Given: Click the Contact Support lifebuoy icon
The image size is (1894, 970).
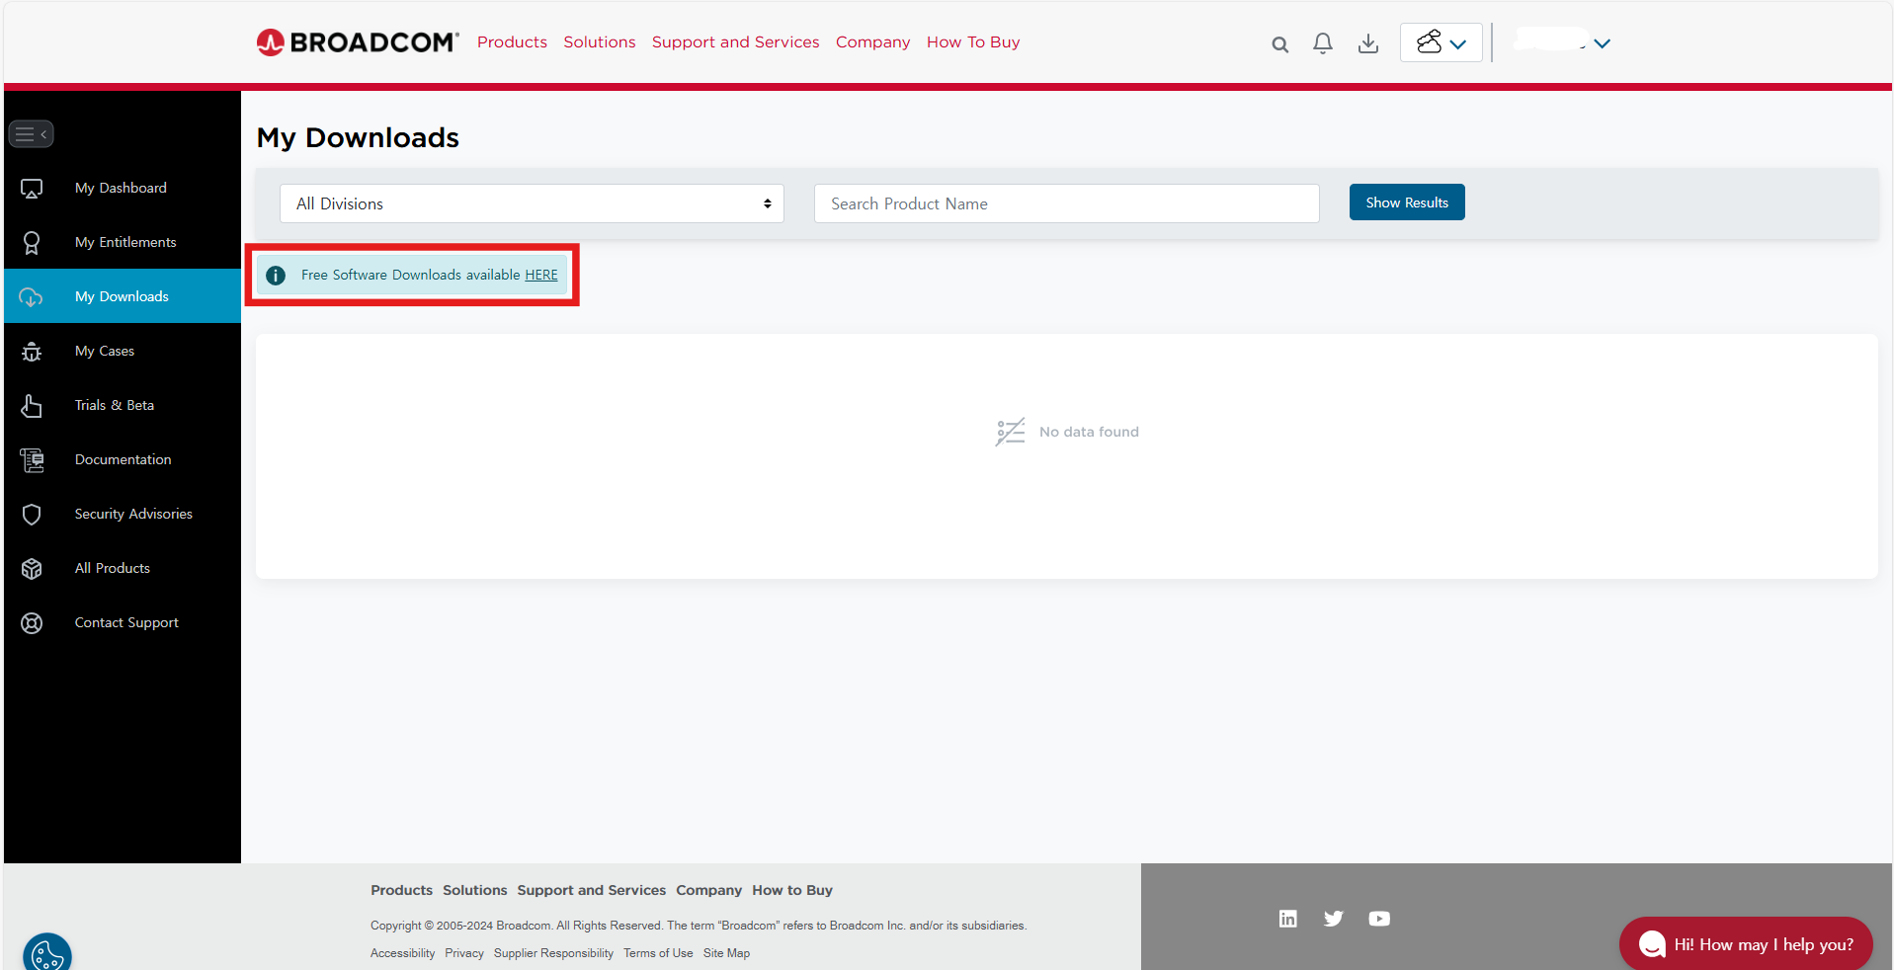Looking at the screenshot, I should [x=32, y=622].
